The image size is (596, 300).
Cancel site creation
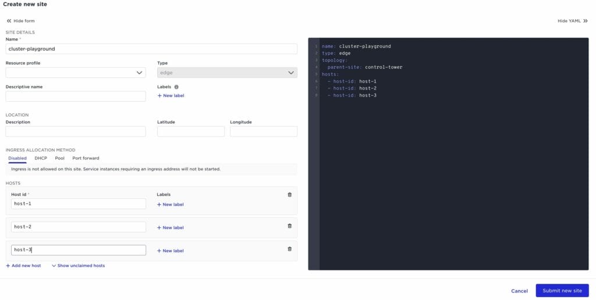click(x=519, y=291)
